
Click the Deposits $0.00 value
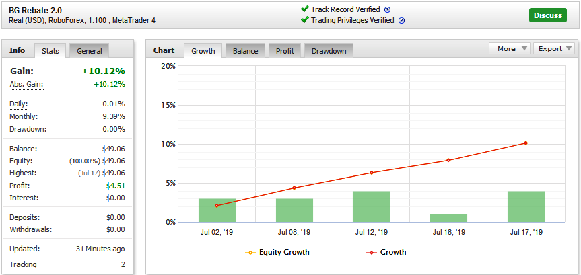(x=116, y=217)
